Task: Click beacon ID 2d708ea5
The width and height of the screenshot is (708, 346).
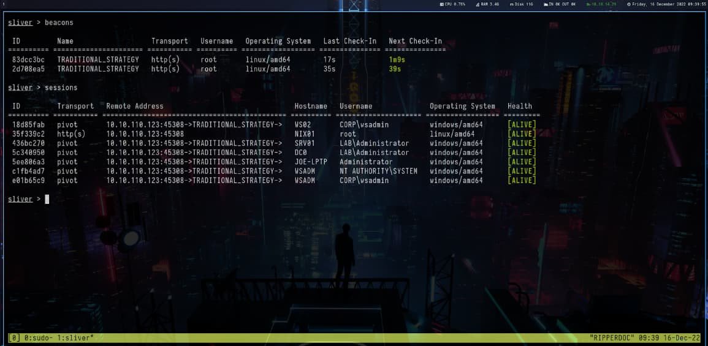Action: 28,69
